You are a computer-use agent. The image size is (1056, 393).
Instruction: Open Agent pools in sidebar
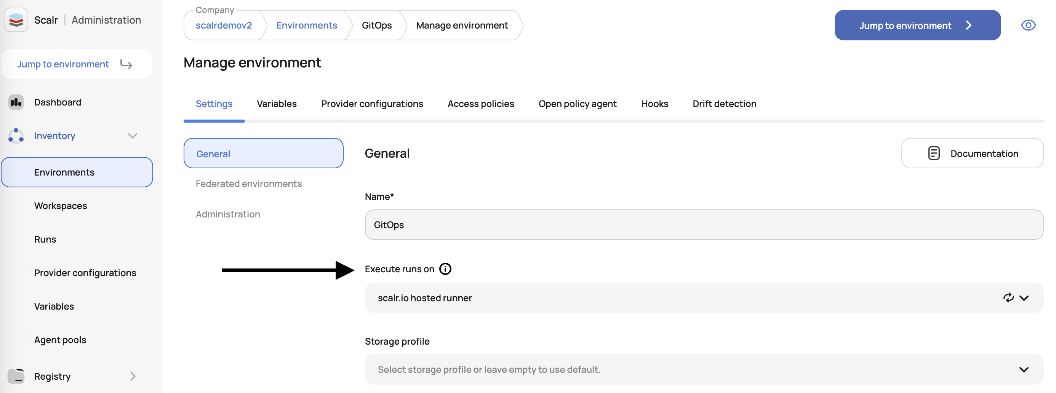click(60, 340)
